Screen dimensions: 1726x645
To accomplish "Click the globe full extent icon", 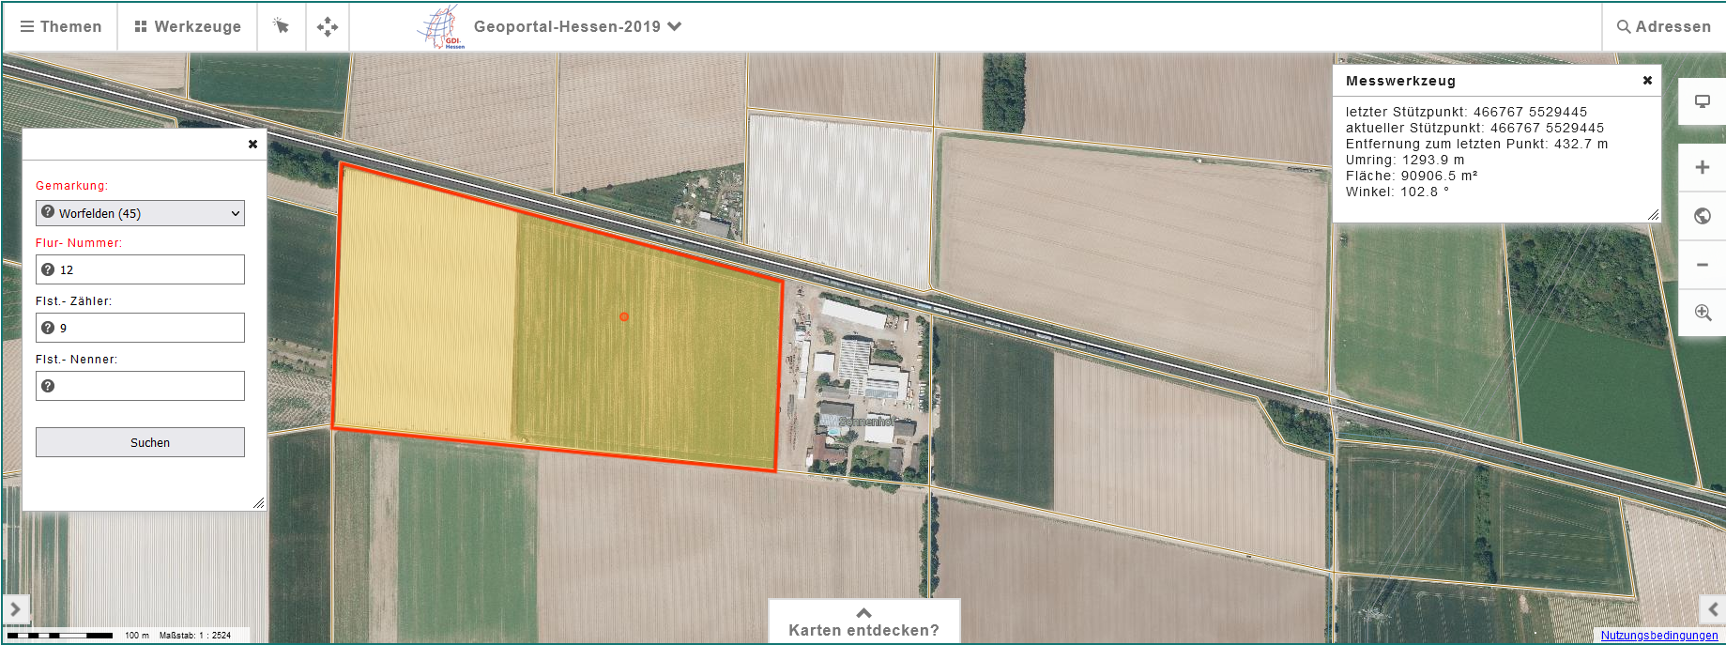I will coord(1702,216).
